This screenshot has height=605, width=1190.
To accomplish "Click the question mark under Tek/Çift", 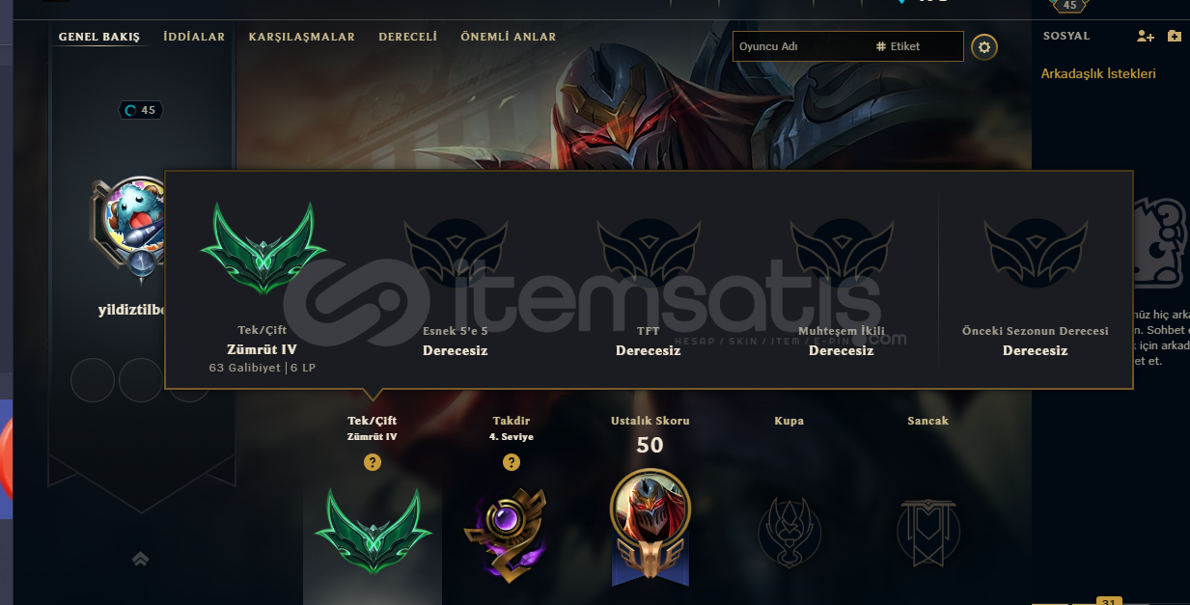I will pyautogui.click(x=373, y=462).
